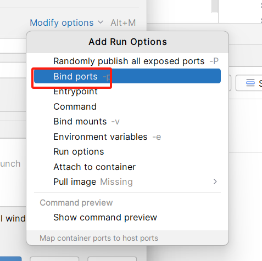This screenshot has height=261, width=262.
Task: Click the scrollbar thumb at top right
Action: (215, 6)
